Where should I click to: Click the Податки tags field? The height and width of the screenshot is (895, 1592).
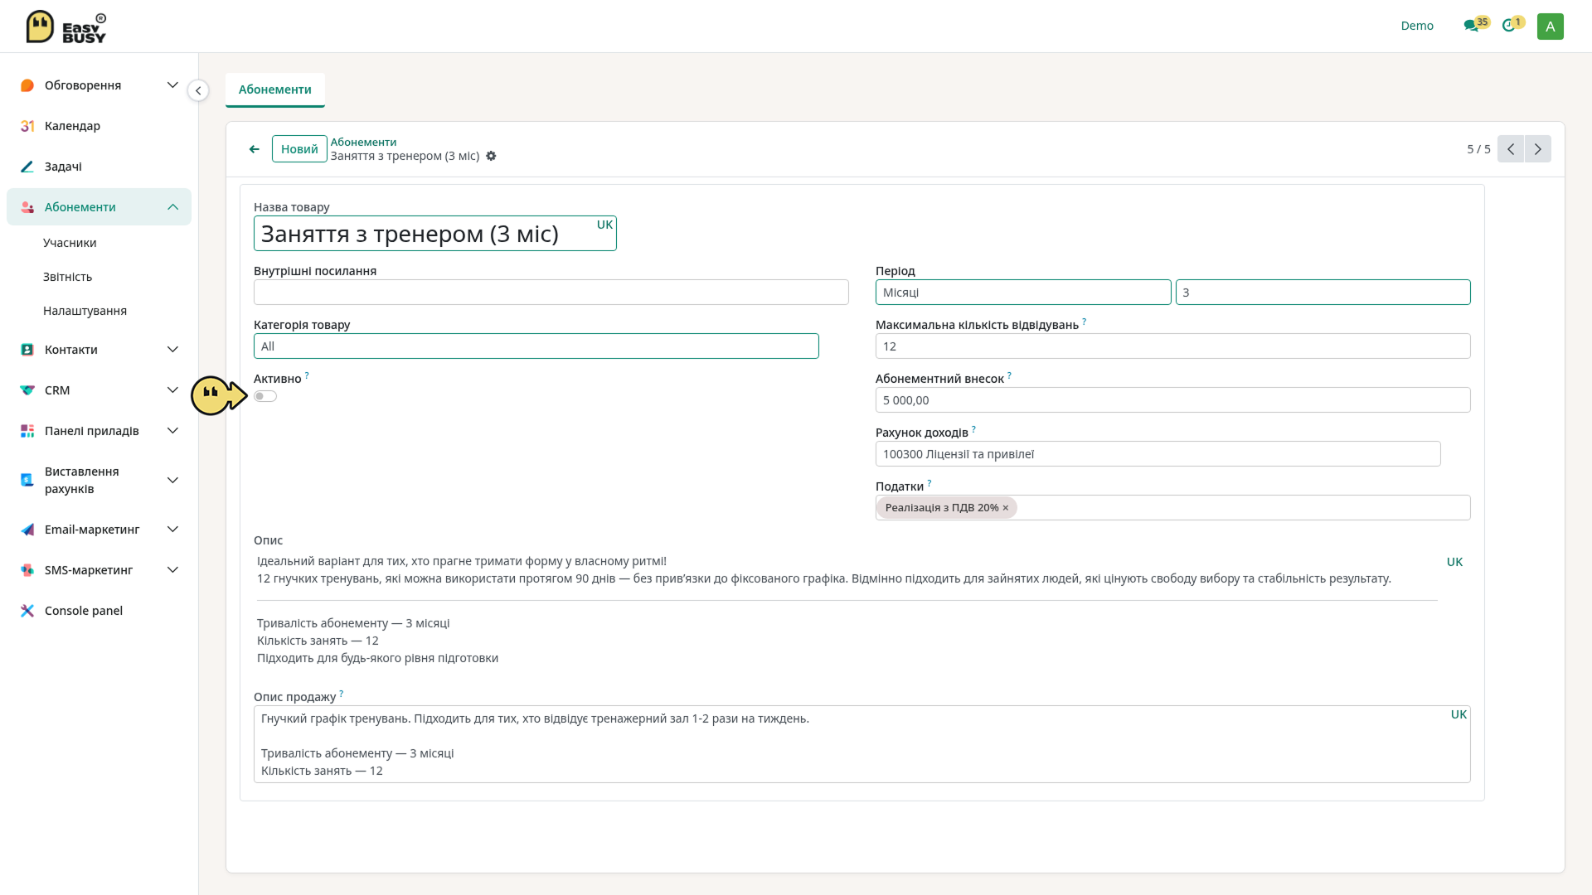(x=1172, y=508)
